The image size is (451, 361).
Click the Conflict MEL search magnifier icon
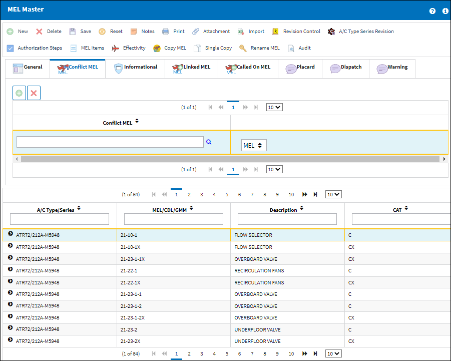coord(209,142)
